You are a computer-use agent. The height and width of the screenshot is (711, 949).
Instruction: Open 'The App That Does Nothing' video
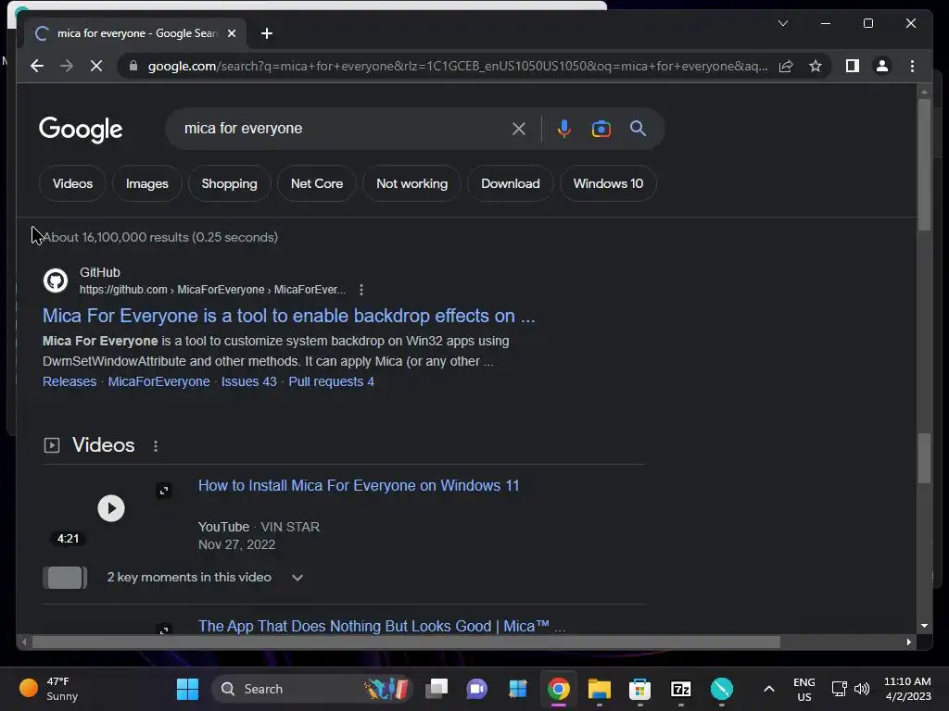(382, 626)
